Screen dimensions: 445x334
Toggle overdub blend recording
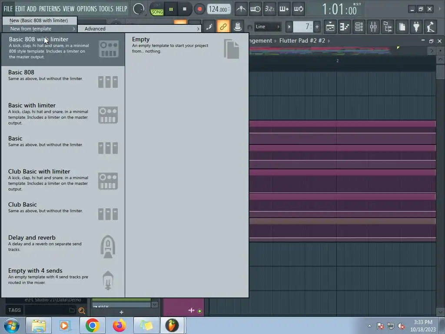(x=284, y=9)
